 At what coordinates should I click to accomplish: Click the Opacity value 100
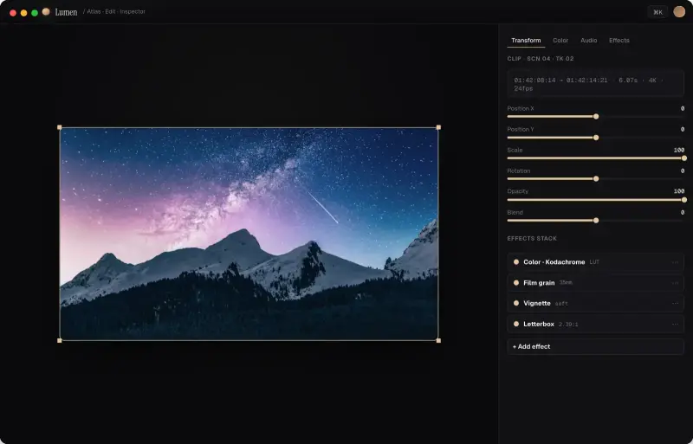tap(679, 191)
